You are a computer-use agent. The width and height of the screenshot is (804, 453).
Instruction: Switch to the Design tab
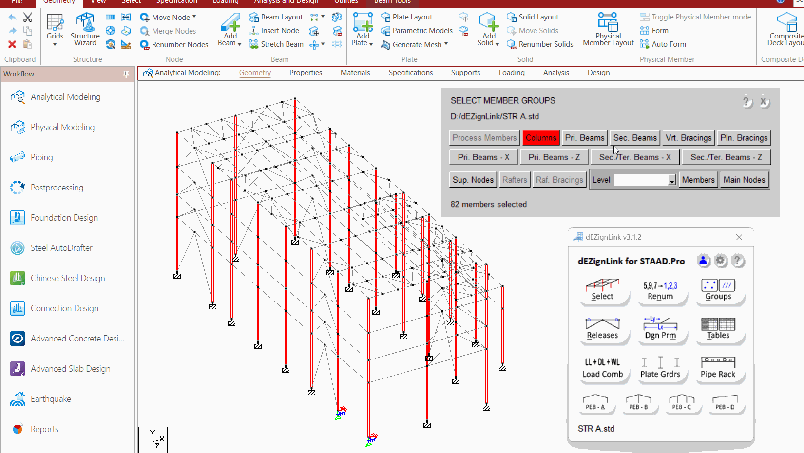point(598,73)
